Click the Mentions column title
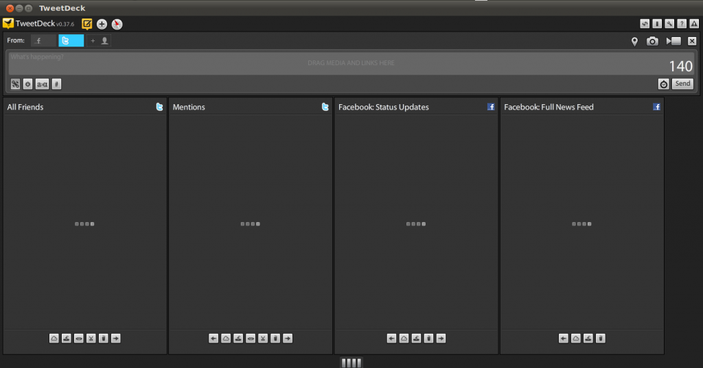Screen dimensions: 703x368 189,107
